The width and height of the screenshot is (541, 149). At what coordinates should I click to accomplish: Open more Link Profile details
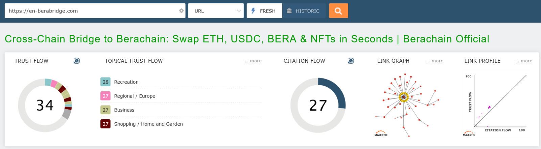click(524, 61)
